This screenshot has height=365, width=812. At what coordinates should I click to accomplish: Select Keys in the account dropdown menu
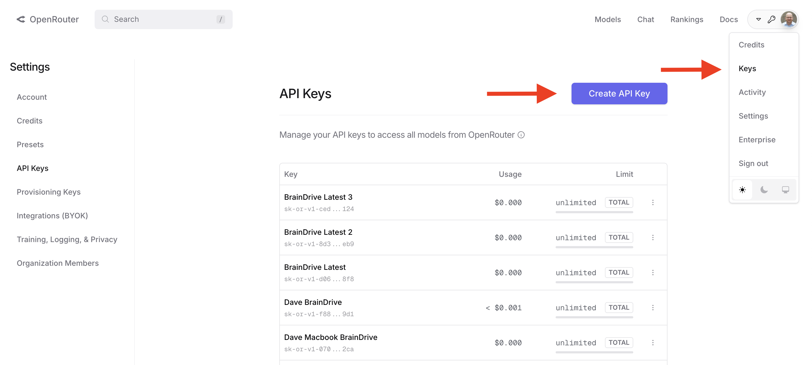pos(747,68)
